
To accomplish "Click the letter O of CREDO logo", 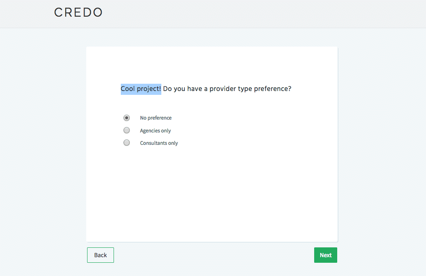I will [98, 12].
